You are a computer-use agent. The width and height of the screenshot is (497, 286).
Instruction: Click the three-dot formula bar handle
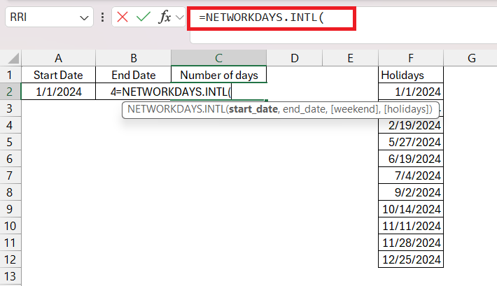click(102, 17)
